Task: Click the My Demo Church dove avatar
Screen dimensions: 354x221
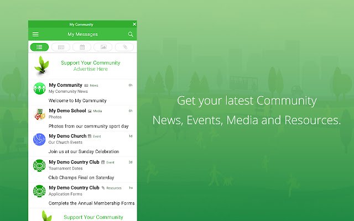Action: pos(39,139)
